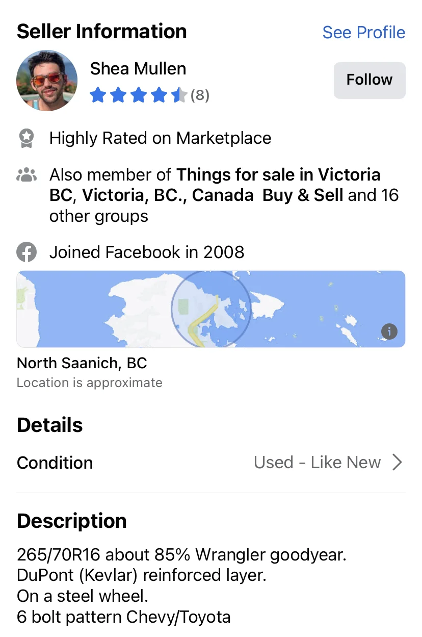Select the North Saanich, BC label
This screenshot has width=422, height=637.
point(82,363)
